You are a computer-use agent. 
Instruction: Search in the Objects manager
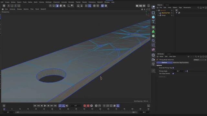tap(198, 8)
